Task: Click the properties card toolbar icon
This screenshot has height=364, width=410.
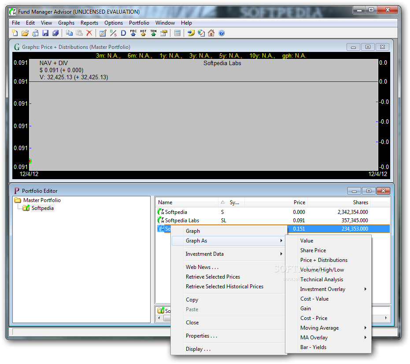Action: point(164,33)
